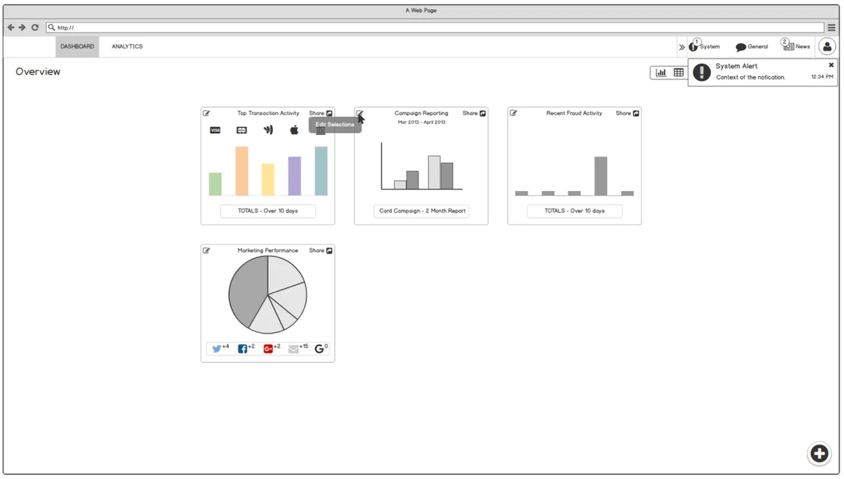Open General messages speech bubble icon

pos(740,46)
